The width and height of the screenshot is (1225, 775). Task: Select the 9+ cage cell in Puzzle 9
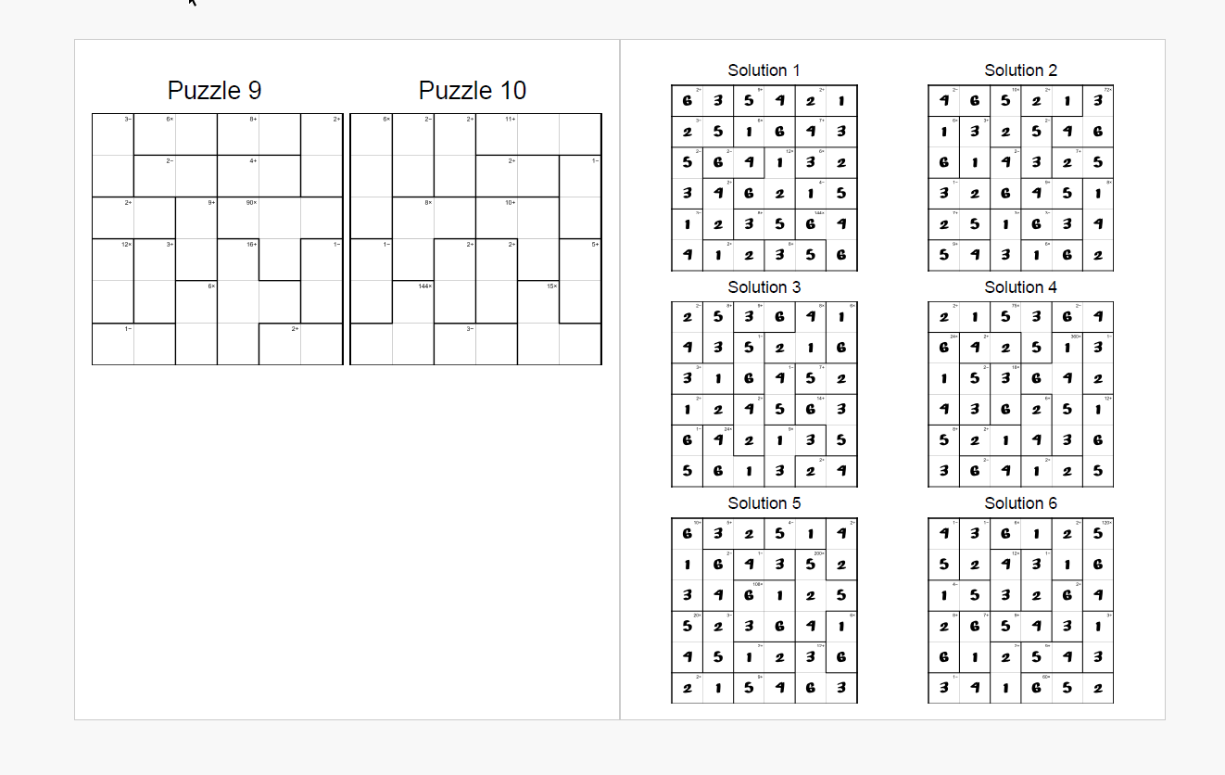(x=196, y=219)
